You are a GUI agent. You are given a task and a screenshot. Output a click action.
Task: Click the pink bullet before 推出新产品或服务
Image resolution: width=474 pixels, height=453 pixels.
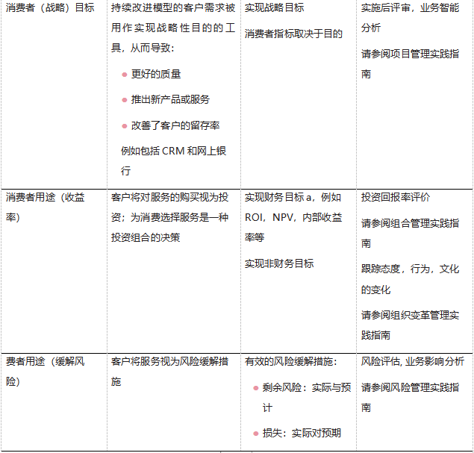point(124,100)
